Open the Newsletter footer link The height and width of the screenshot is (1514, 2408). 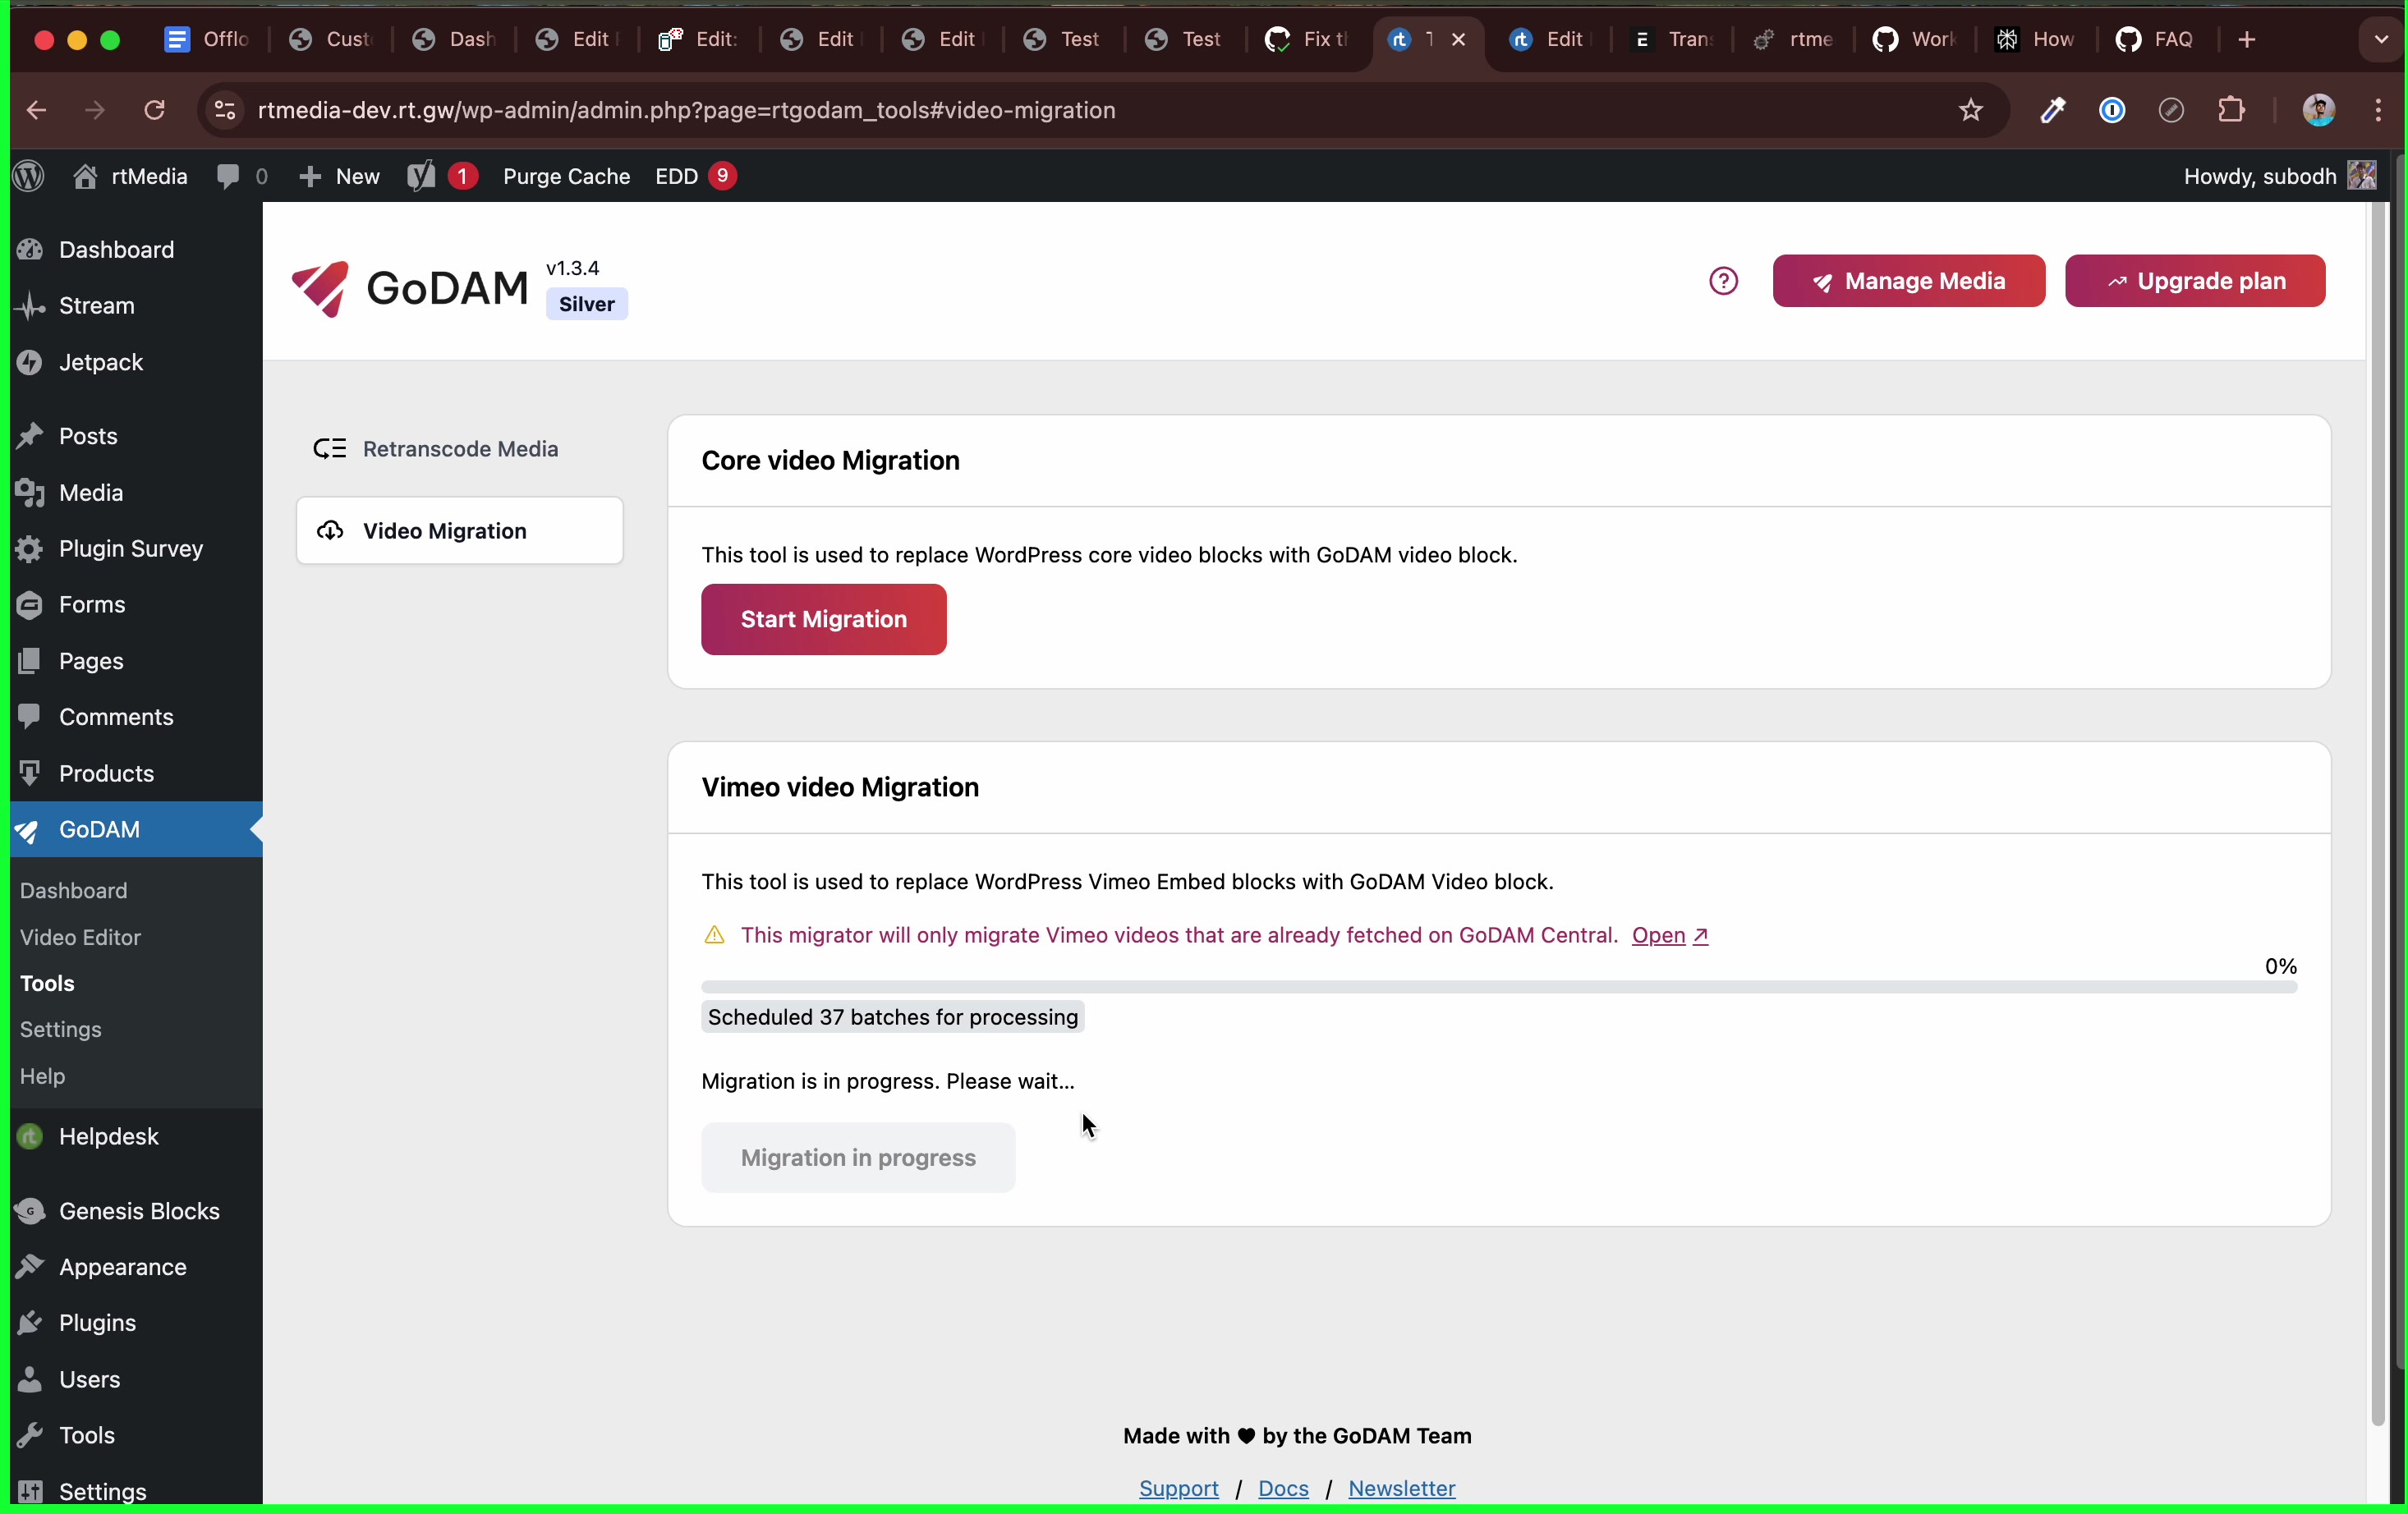click(x=1401, y=1488)
